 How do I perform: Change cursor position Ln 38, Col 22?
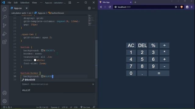click(42, 107)
